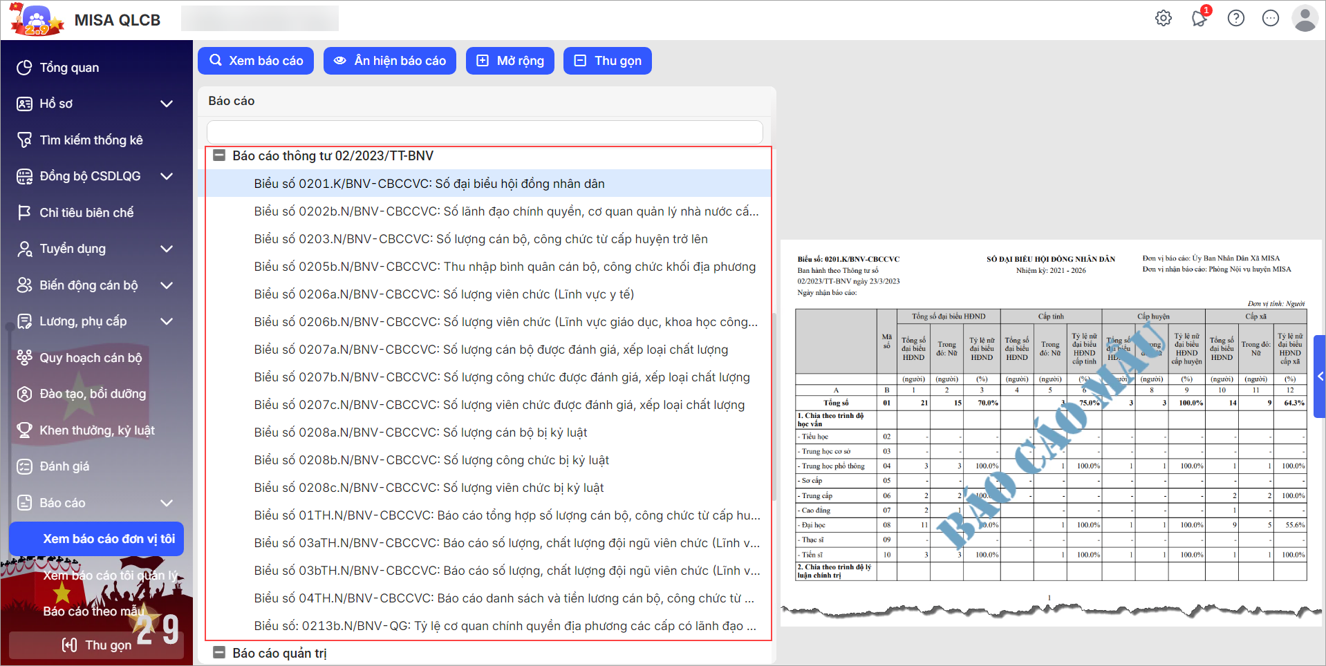Image resolution: width=1326 pixels, height=666 pixels.
Task: Collapse the Báo cáo quản trị group
Action: pos(219,653)
